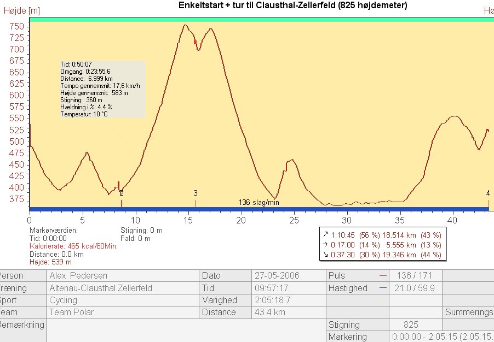
Task: Click the Markering time range value
Action: (x=443, y=337)
